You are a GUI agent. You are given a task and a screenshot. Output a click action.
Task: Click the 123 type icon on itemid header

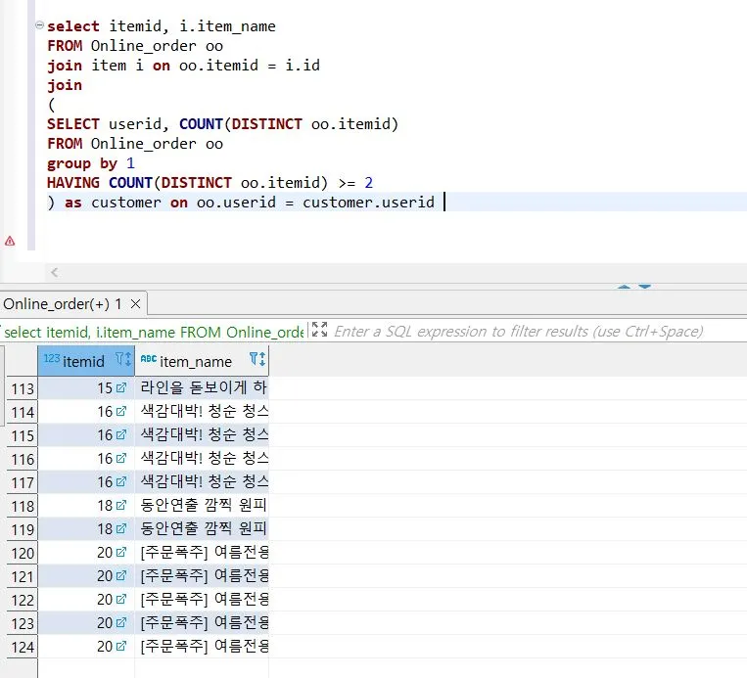[x=52, y=358]
